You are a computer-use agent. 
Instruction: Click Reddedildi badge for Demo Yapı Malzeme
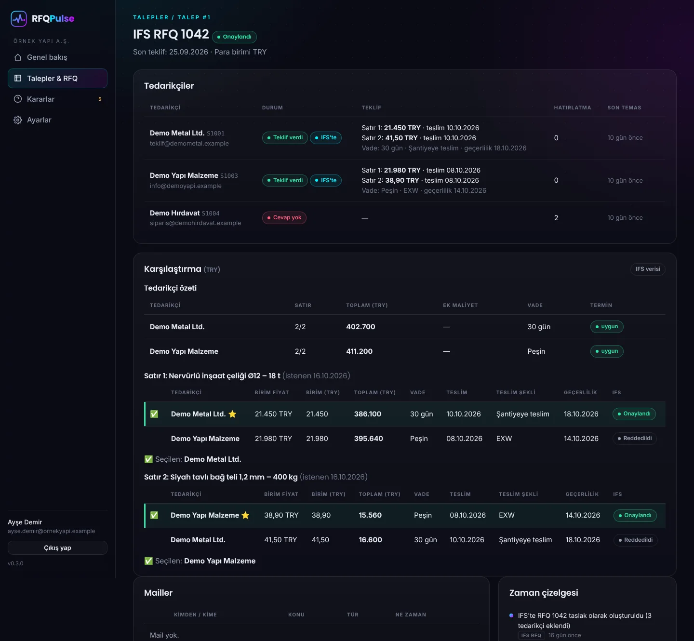pos(635,439)
